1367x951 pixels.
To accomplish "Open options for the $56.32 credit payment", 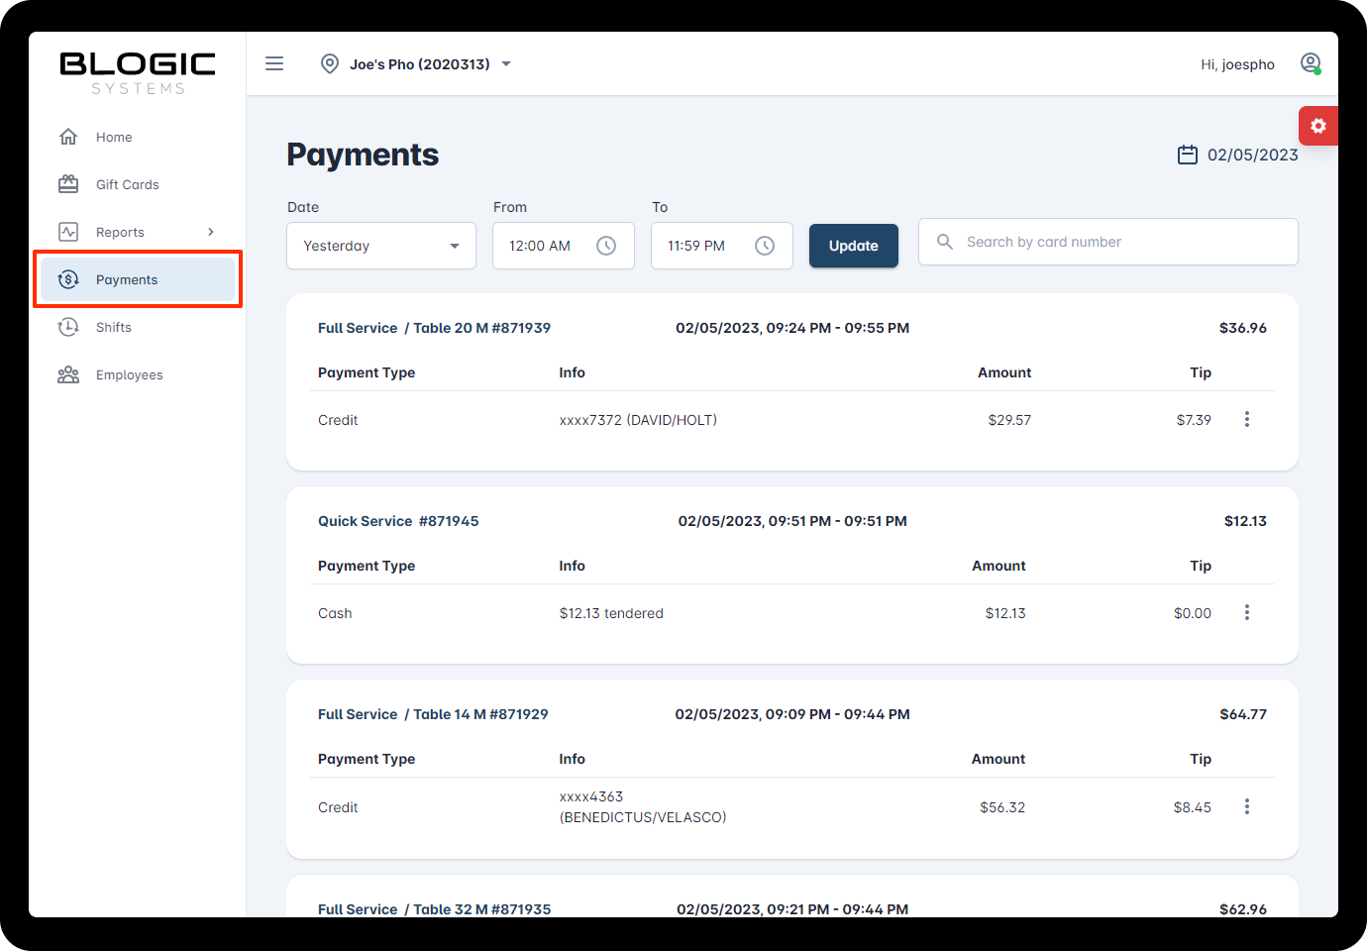I will tap(1246, 807).
